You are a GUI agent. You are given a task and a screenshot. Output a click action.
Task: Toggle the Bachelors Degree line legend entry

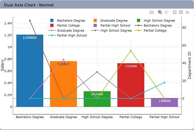153,25
